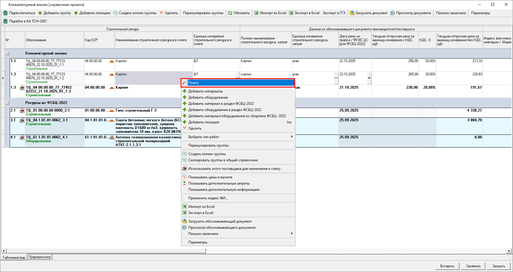
Task: Click Перенумеровать группы in the toolbar
Action: [203, 13]
